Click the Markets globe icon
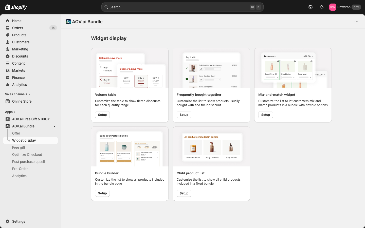 (x=8, y=70)
